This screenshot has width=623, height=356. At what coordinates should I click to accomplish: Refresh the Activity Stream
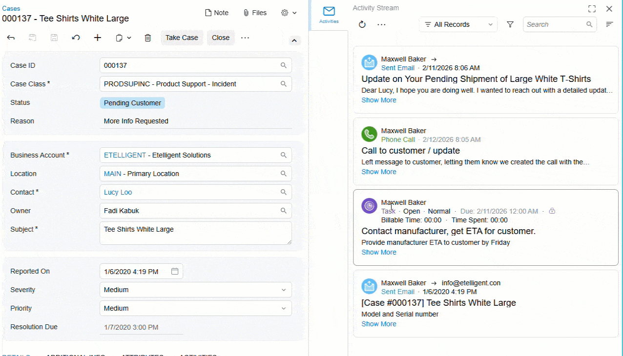click(362, 24)
